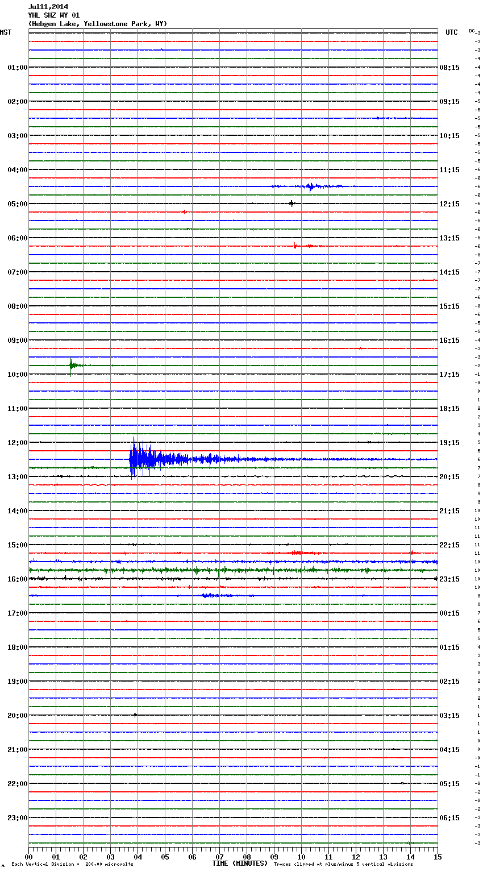Click the 09:15 UTC label
The width and height of the screenshot is (483, 872).
pos(449,102)
